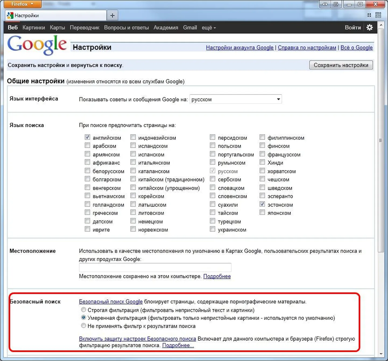Check the белорусском language checkbox
The width and height of the screenshot is (388, 361).
click(x=87, y=171)
